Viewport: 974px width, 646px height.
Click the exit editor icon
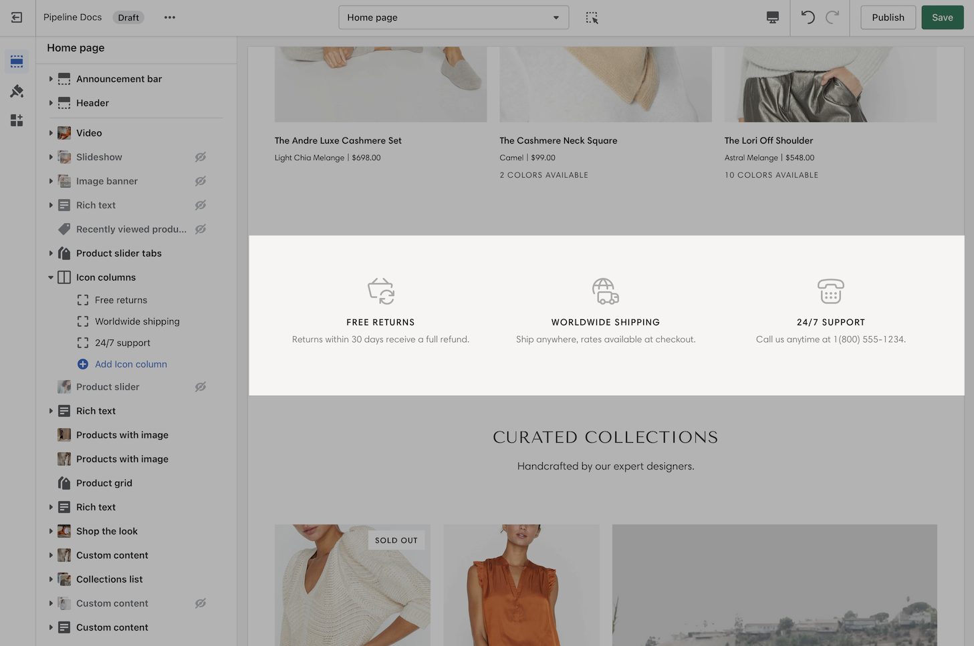tap(17, 17)
